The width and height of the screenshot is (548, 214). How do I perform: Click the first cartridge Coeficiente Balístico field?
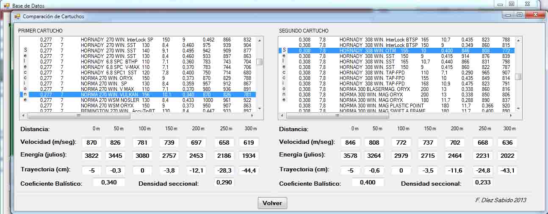(x=109, y=183)
